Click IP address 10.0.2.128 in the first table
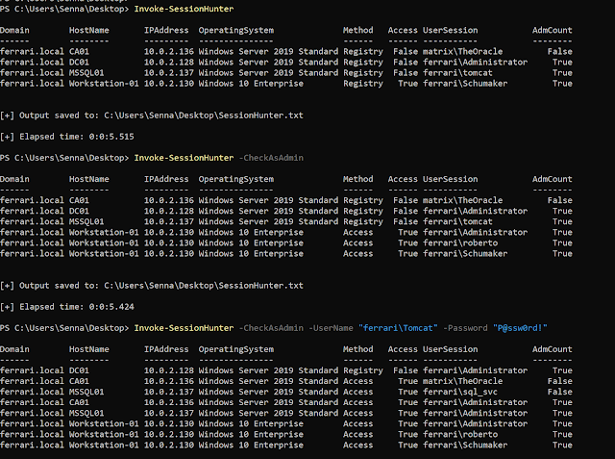This screenshot has width=615, height=459. [168, 62]
